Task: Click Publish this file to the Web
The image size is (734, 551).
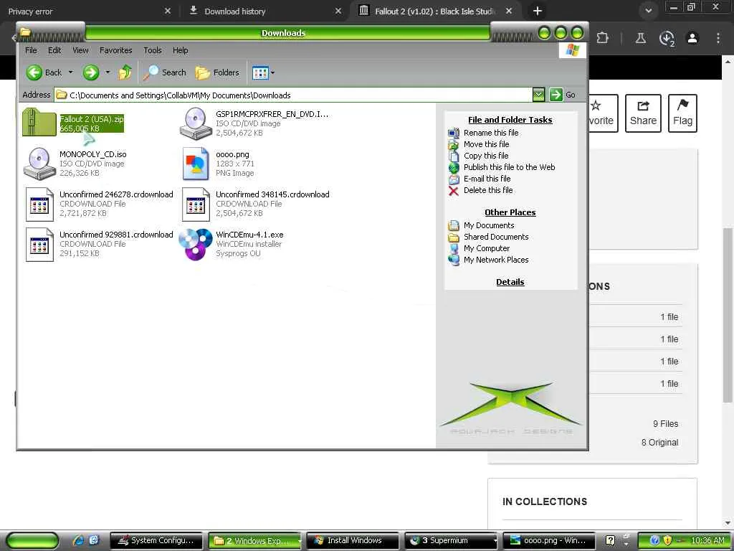Action: click(x=510, y=167)
